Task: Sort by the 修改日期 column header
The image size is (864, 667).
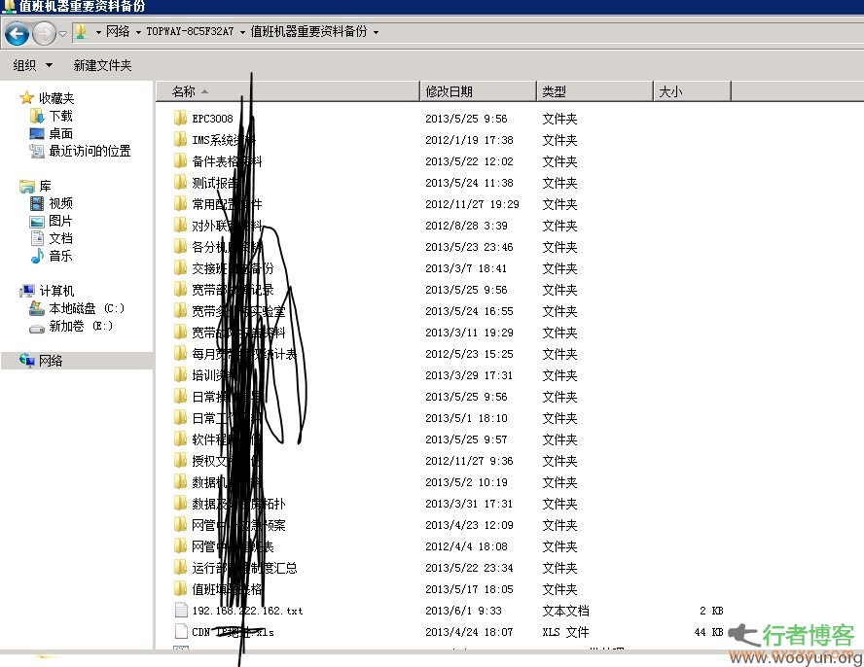Action: [x=478, y=91]
